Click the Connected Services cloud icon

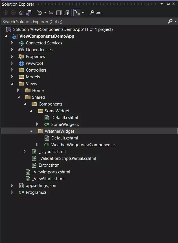[x=21, y=43]
